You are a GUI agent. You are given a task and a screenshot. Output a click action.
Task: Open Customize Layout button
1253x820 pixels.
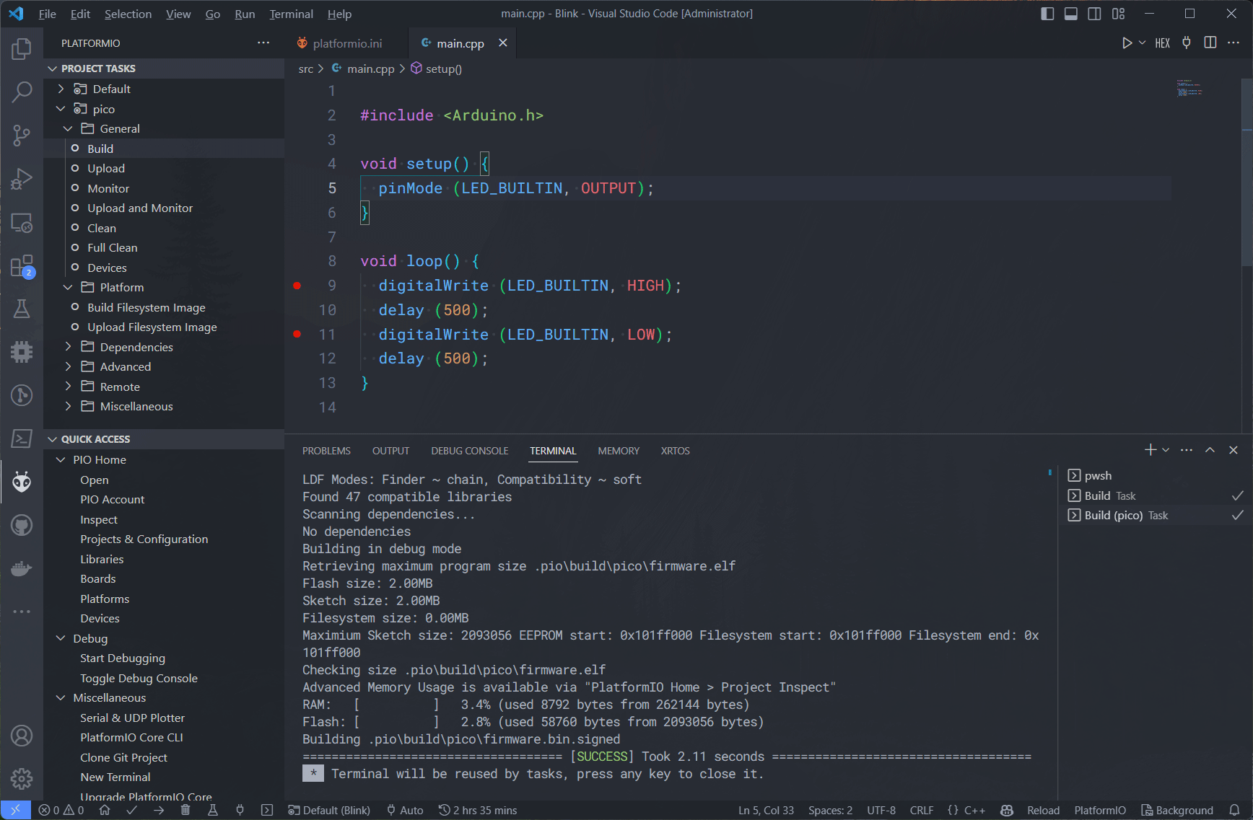tap(1118, 14)
